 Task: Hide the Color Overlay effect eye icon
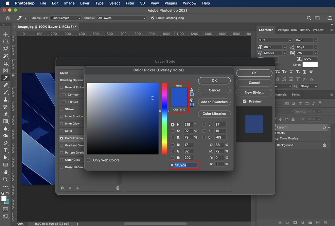point(277,139)
